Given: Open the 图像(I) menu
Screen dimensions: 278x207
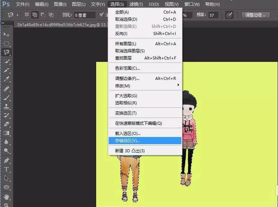Looking at the screenshot, I should (x=60, y=4).
